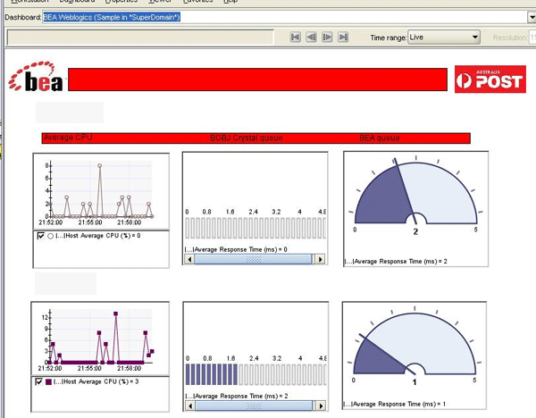Click 'Host Average CPU (%) = 3' legend text

click(x=96, y=381)
